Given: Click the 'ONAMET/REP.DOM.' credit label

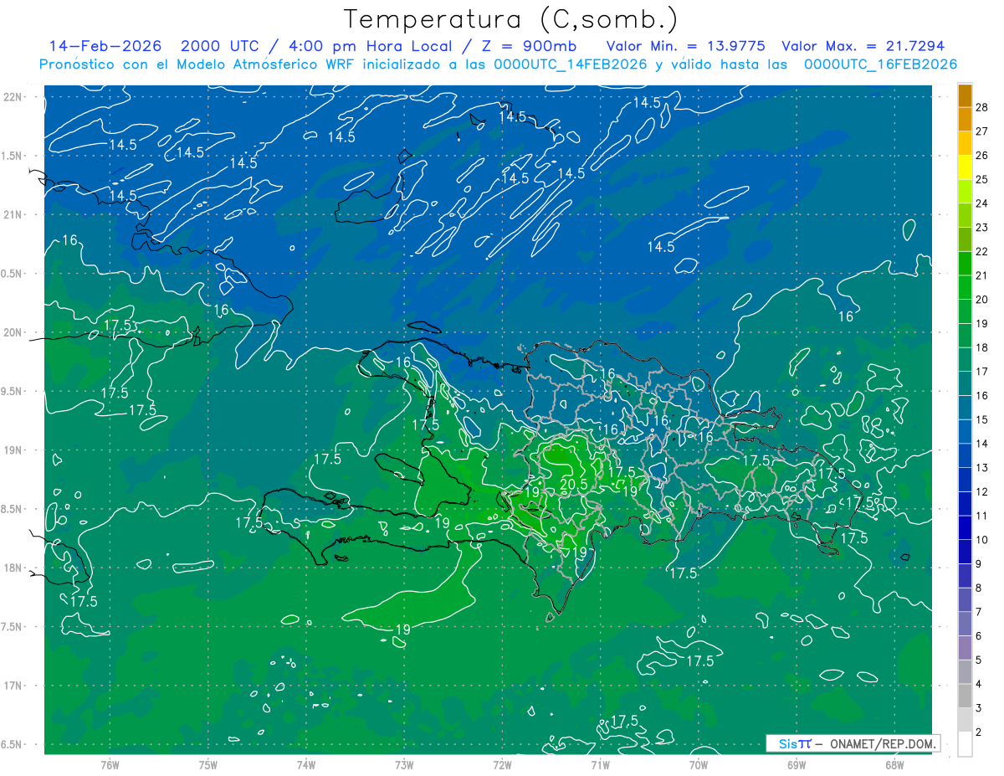Looking at the screenshot, I should (x=883, y=743).
